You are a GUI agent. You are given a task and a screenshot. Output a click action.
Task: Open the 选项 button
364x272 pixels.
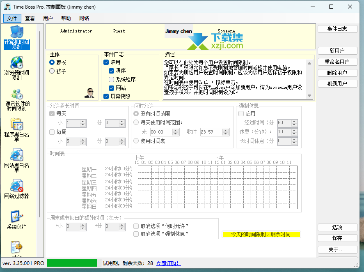[337, 227]
